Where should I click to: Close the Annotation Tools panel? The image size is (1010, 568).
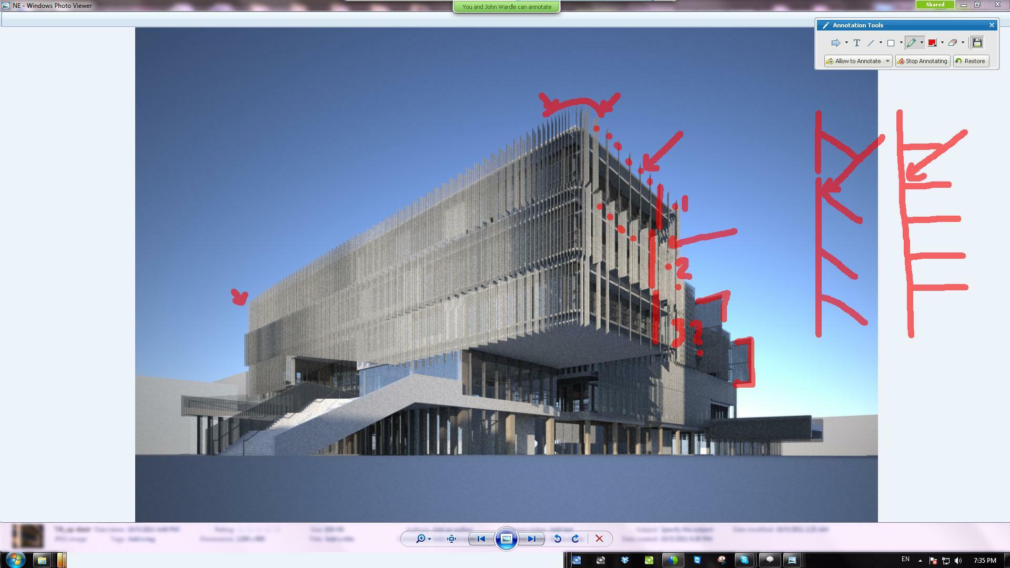[992, 25]
